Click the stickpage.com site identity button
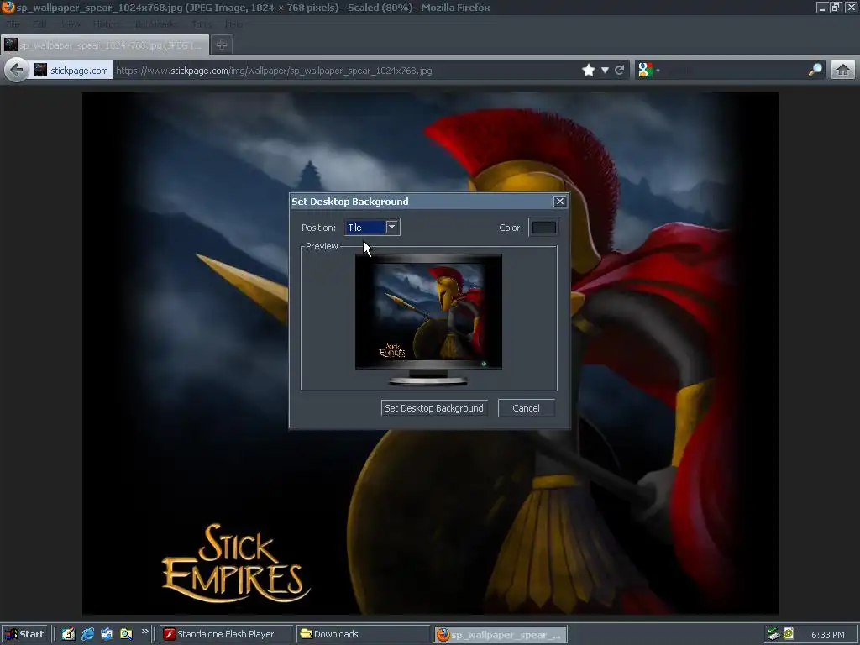The width and height of the screenshot is (860, 645). point(72,71)
